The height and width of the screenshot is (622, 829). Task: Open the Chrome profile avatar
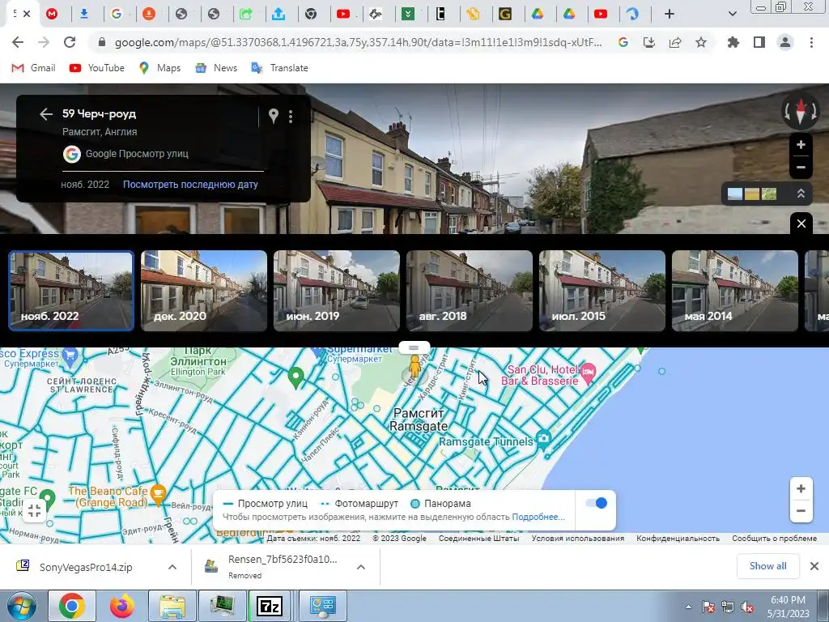coord(785,42)
